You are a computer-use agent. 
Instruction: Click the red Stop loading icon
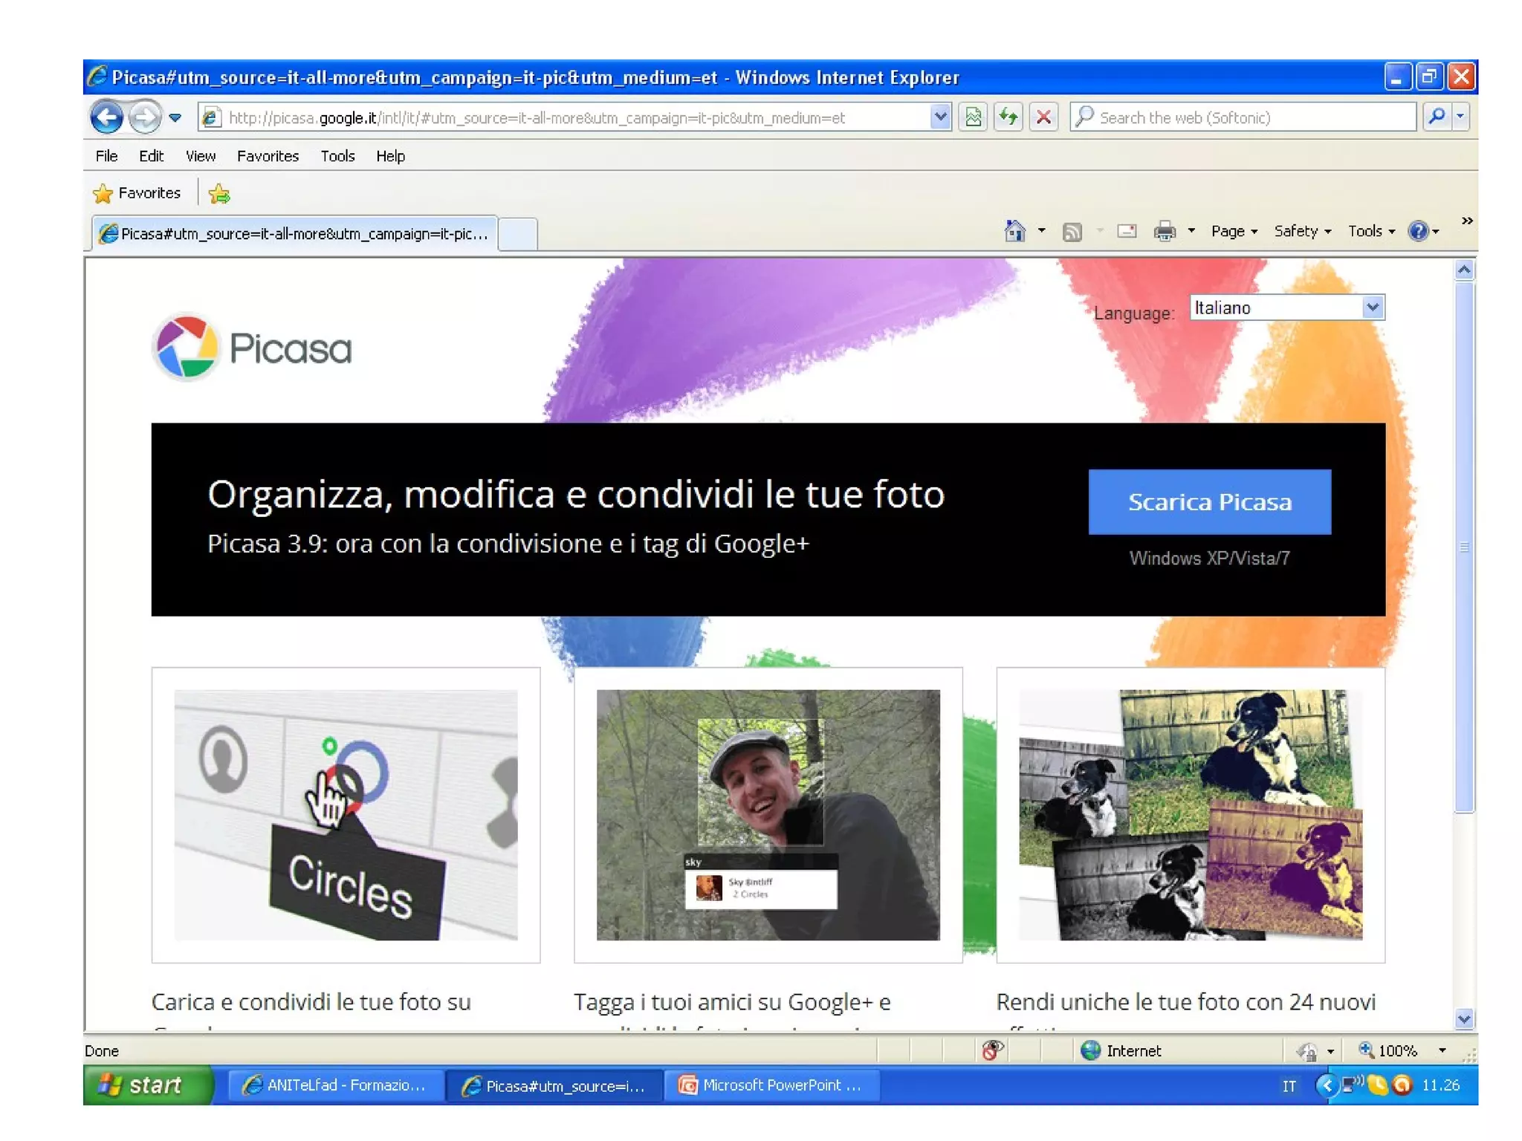click(1043, 117)
